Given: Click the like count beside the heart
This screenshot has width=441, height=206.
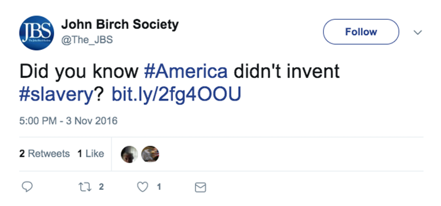Looking at the screenshot, I should click(x=158, y=187).
